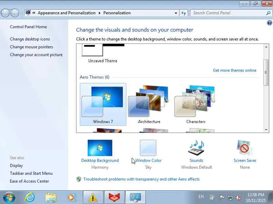Click the Harmony text under Desktop Background
This screenshot has height=204, width=273.
coord(100,167)
